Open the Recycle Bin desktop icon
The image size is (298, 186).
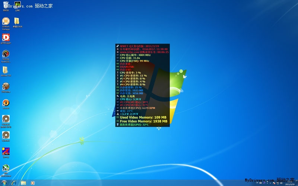6,6
